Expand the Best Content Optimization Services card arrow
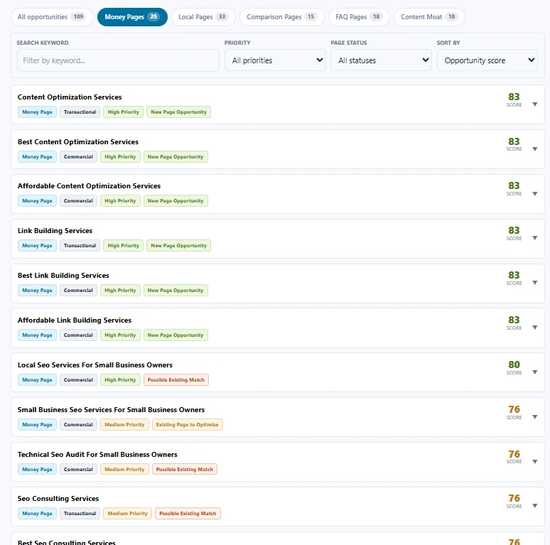The image size is (550, 545). (x=534, y=149)
